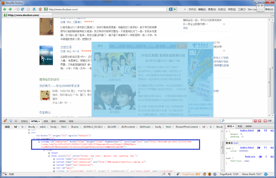The height and width of the screenshot is (178, 276).
Task: Open the 工具(T) menu
Action: point(242,9)
